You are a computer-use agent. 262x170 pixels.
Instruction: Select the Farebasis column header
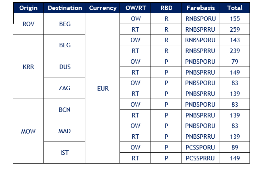(200, 8)
